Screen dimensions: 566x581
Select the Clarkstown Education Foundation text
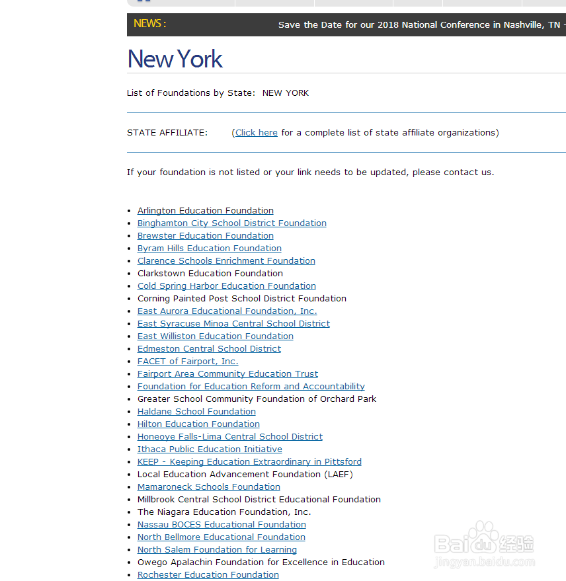210,274
